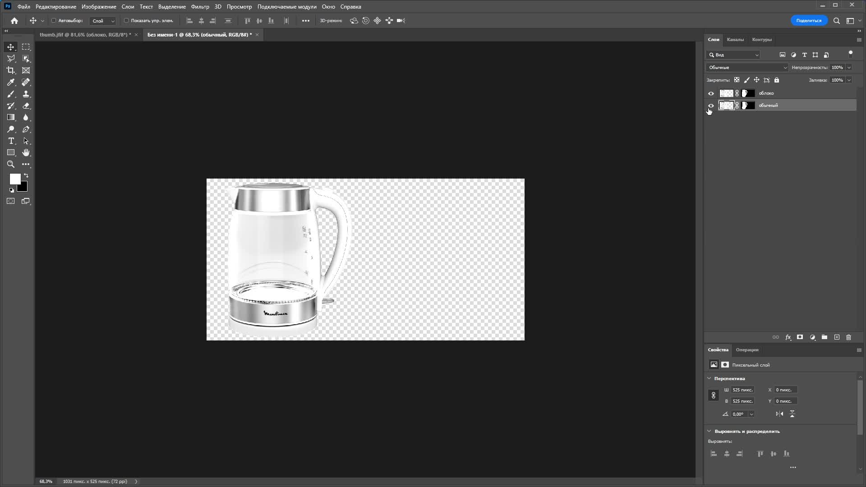866x487 pixels.
Task: Click the white foreground color swatch
Action: coord(14,179)
